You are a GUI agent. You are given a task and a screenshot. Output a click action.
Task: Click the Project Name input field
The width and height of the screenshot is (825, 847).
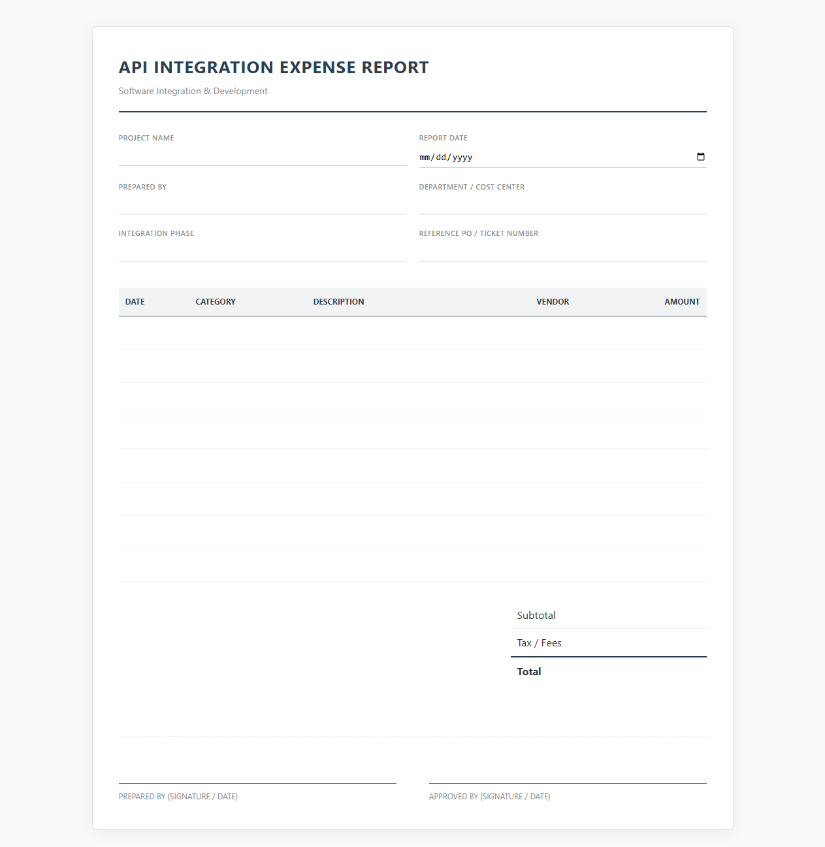tap(262, 156)
